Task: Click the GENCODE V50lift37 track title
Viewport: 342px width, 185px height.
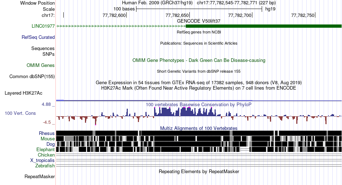Action: 199,21
